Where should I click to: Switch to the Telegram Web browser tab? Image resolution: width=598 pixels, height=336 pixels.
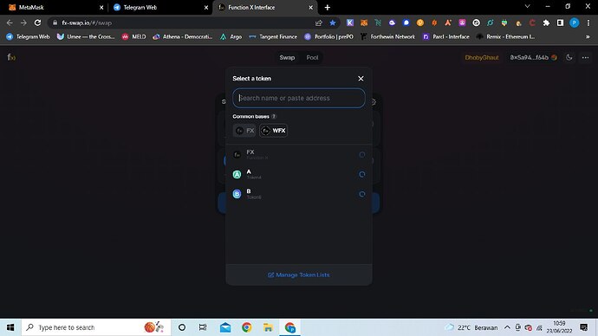point(160,7)
